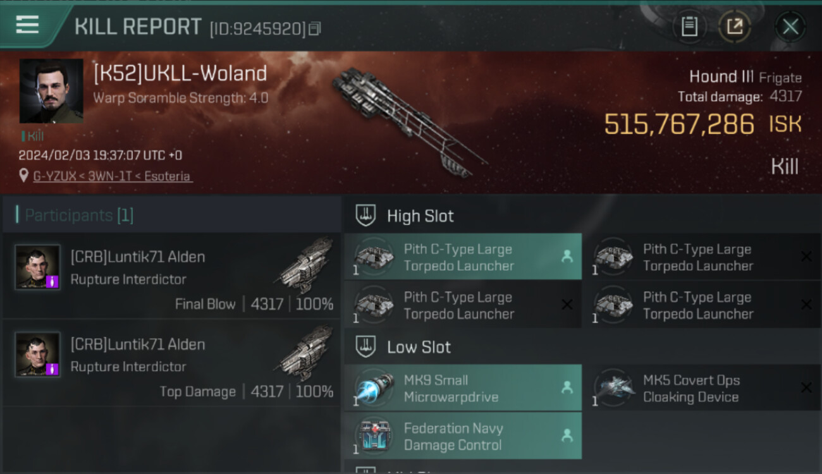
Task: View UKLL-Woland pilot portrait
Action: 51,91
